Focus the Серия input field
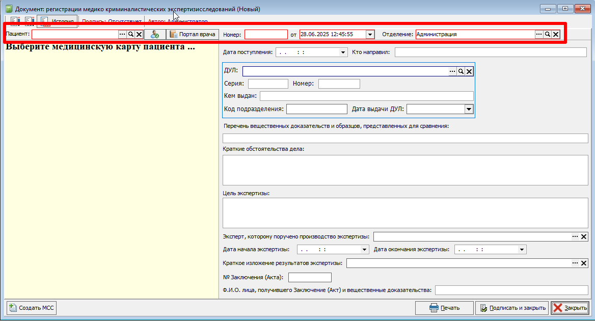The height and width of the screenshot is (321, 595). (268, 84)
